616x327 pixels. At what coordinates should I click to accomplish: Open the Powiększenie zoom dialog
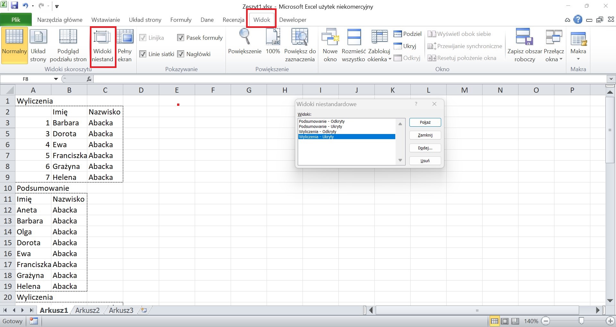tap(244, 42)
